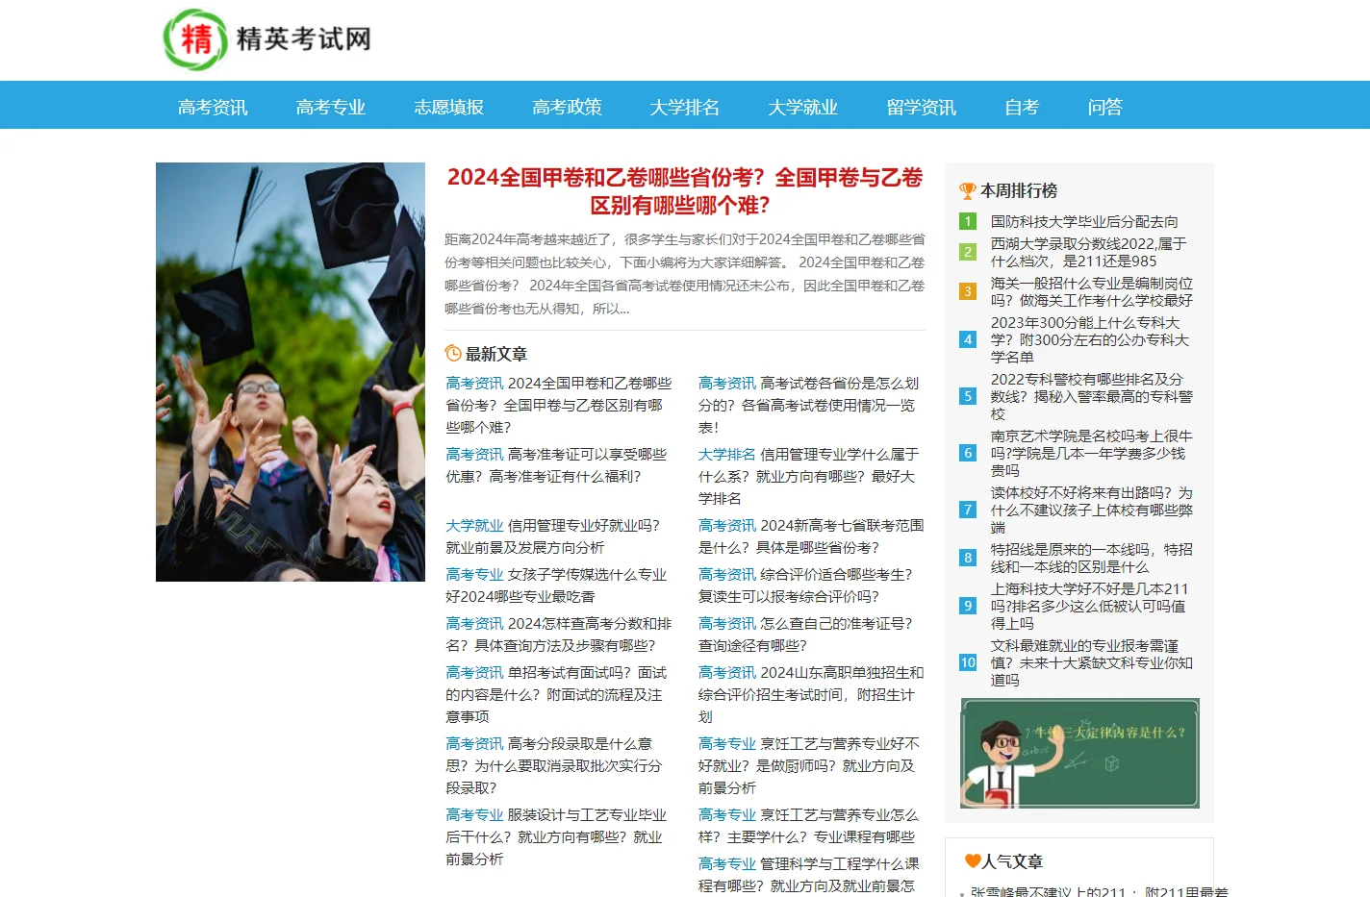This screenshot has width=1370, height=897.
Task: Open ranking item 读体校好不好将来有出路吗
Action: click(x=1092, y=510)
